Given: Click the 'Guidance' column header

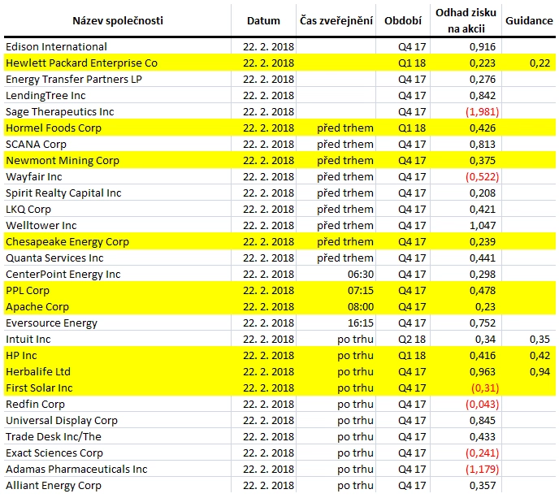Looking at the screenshot, I should pyautogui.click(x=529, y=20).
